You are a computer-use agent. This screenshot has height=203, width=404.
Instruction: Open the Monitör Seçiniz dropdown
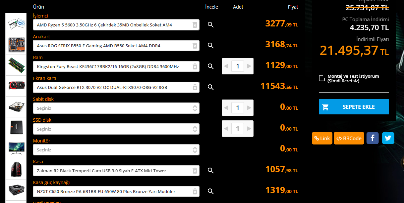click(116, 150)
